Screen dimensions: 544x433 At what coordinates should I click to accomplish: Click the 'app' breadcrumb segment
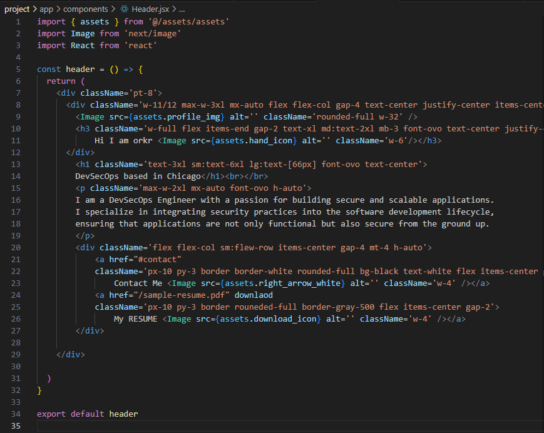point(46,9)
